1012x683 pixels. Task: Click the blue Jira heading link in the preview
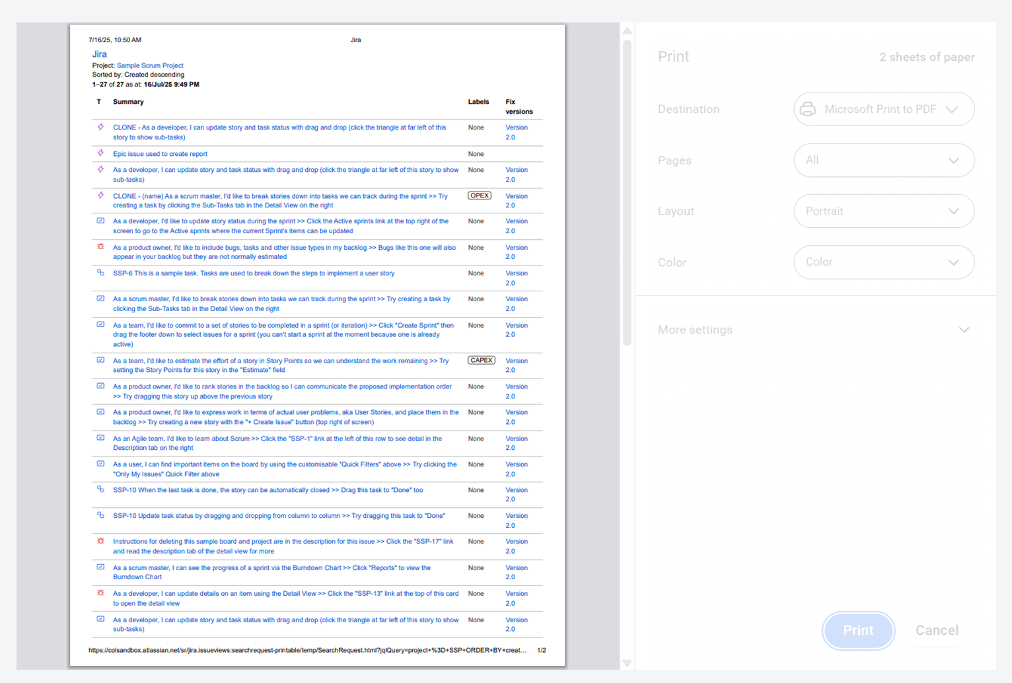(x=99, y=54)
